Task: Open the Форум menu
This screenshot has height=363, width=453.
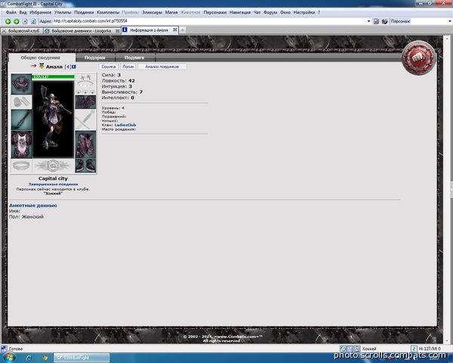Action: (270, 12)
